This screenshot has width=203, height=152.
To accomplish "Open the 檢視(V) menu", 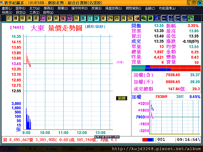I will 7,12.
